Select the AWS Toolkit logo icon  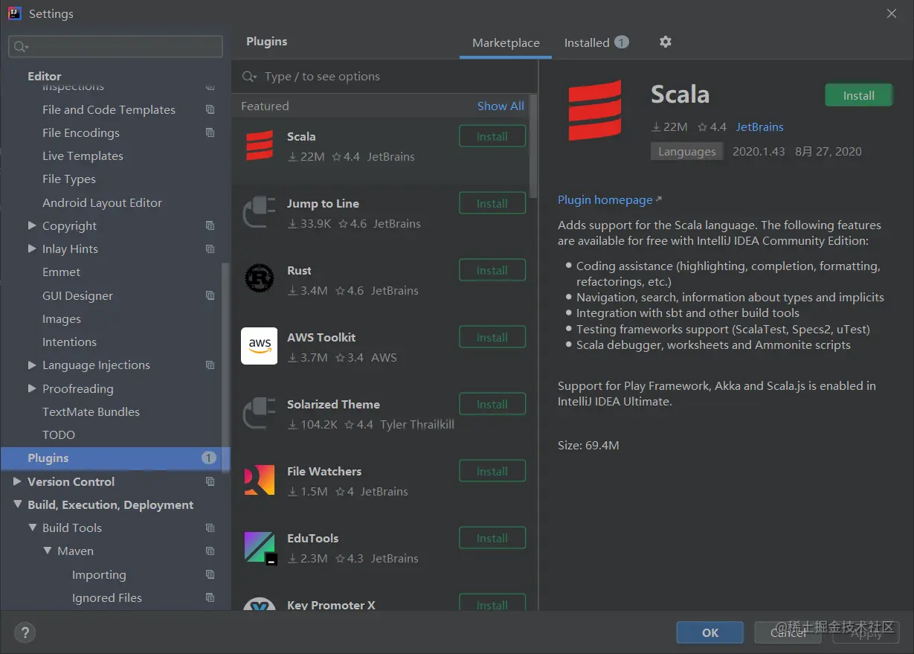[260, 346]
